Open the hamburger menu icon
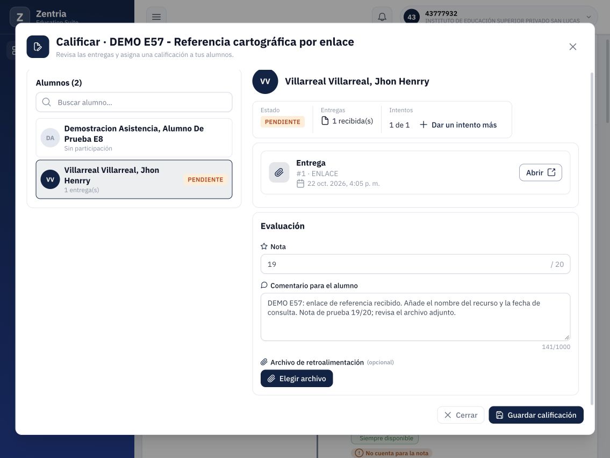610x458 pixels. [156, 17]
